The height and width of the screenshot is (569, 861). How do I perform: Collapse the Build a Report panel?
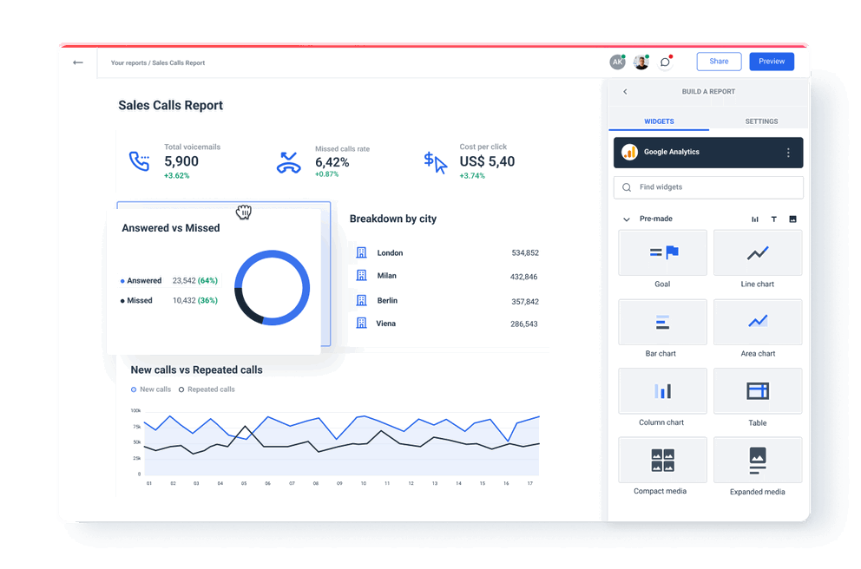[x=625, y=91]
